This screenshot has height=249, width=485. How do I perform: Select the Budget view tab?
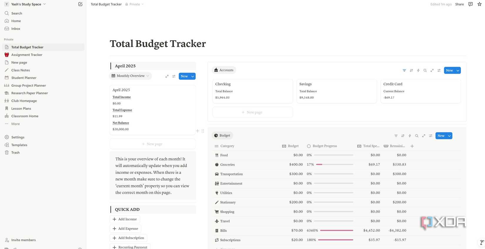(x=222, y=135)
